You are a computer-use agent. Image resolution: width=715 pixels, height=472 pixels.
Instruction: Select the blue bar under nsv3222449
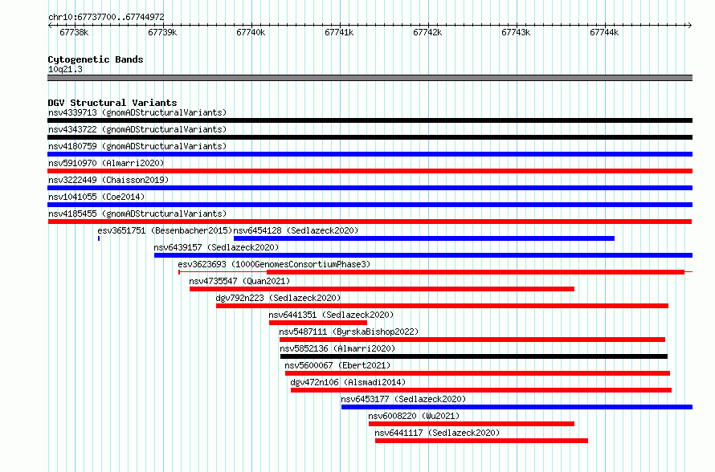370,188
